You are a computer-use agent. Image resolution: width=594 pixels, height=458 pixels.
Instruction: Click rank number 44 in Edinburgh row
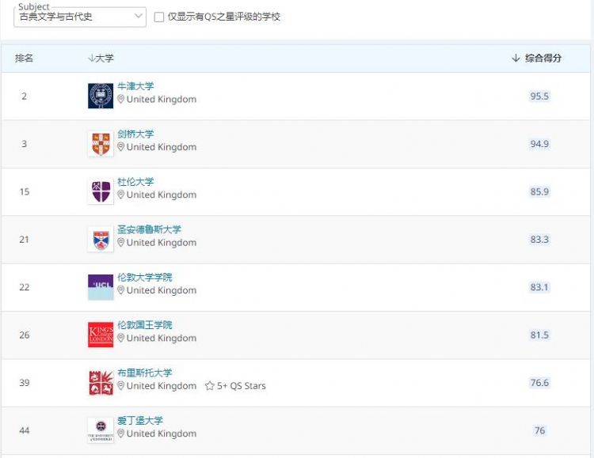25,430
